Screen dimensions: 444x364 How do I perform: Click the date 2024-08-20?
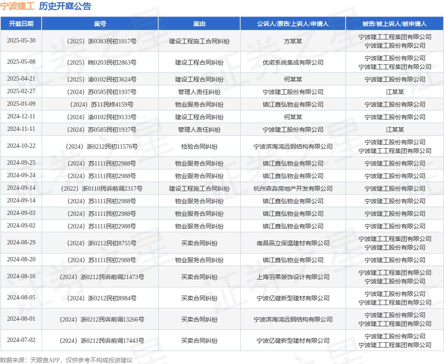pos(21,259)
